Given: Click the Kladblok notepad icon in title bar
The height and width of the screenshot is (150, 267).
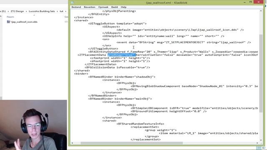Looking at the screenshot, I should (73, 2).
